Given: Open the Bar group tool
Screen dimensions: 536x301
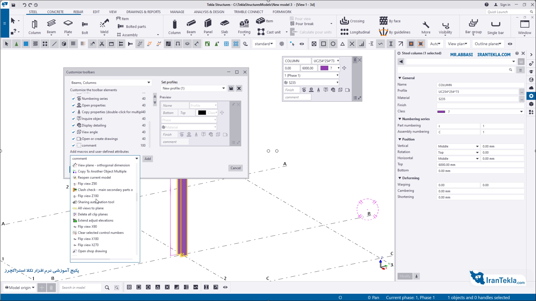Looking at the screenshot, I should click(x=473, y=27).
